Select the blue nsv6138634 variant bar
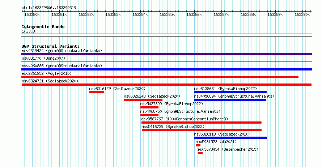This screenshot has width=322, height=167. click(230, 92)
